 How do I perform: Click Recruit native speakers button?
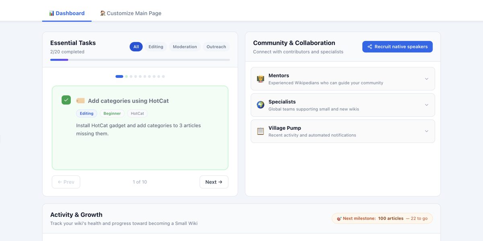coord(397,47)
